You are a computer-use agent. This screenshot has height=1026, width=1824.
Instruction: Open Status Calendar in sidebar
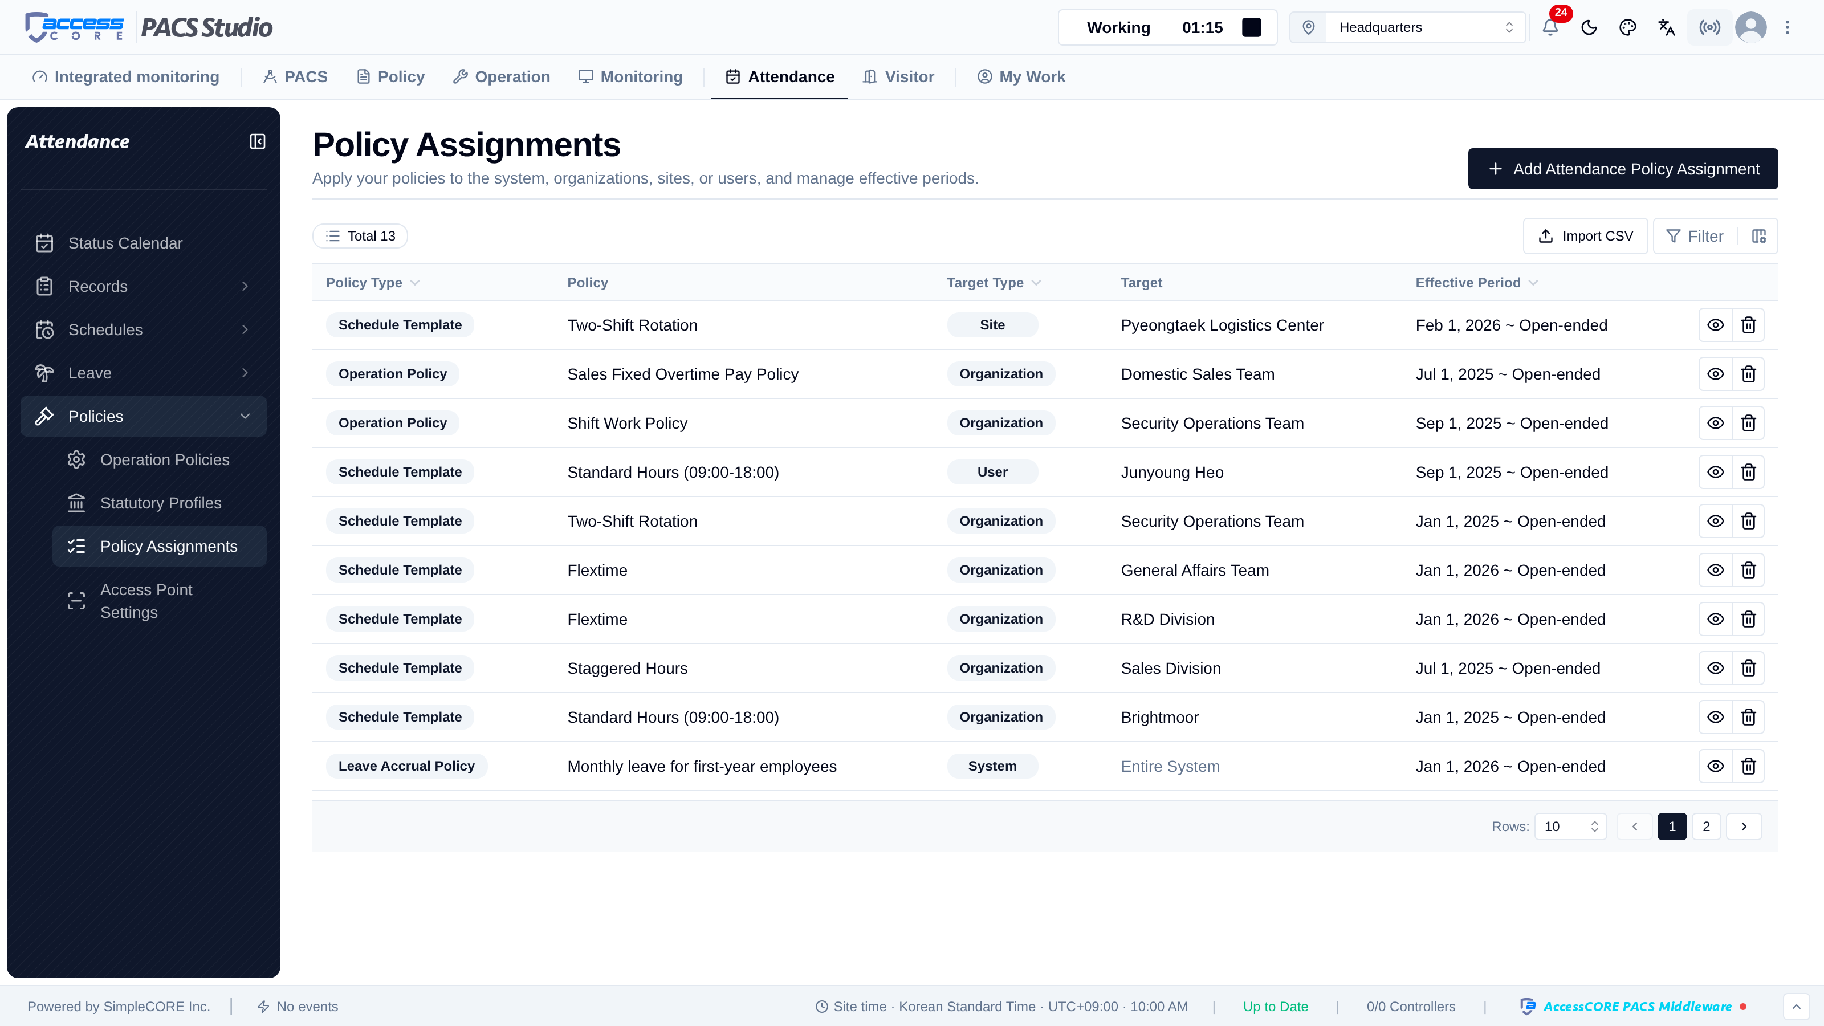pyautogui.click(x=144, y=243)
